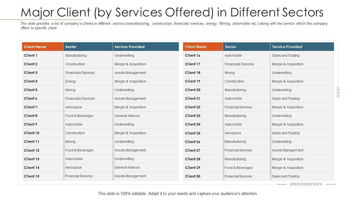
Task: Select the left table's Client Name header
Action: [x=35, y=47]
